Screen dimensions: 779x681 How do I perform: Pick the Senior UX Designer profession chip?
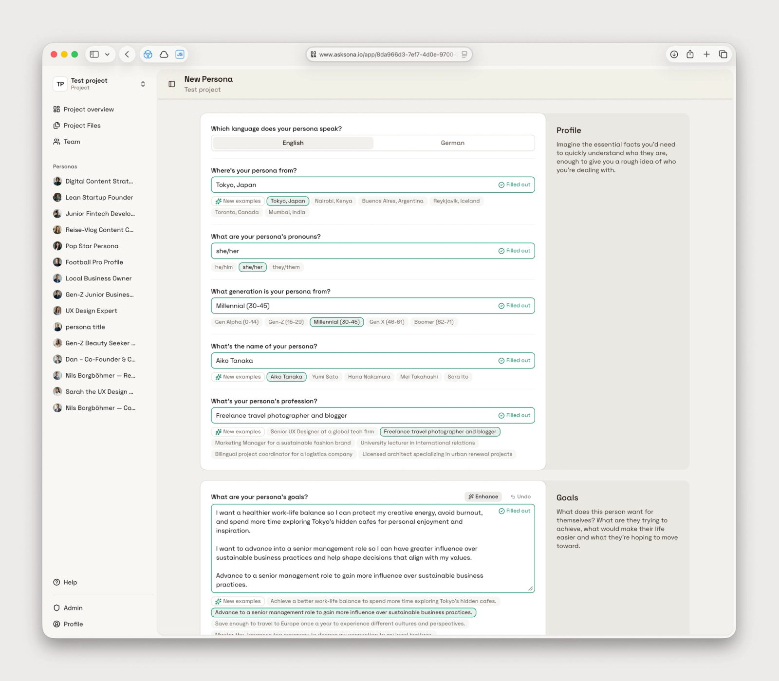[x=322, y=432]
